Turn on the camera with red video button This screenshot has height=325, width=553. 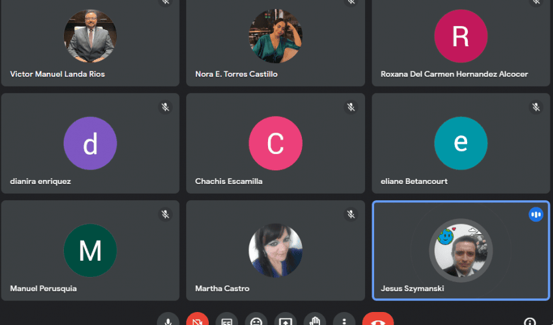tap(198, 321)
